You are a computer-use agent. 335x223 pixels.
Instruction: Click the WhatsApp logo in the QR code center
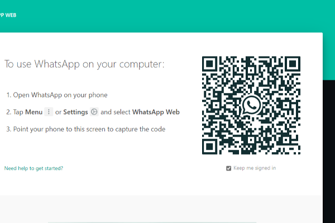click(x=251, y=105)
